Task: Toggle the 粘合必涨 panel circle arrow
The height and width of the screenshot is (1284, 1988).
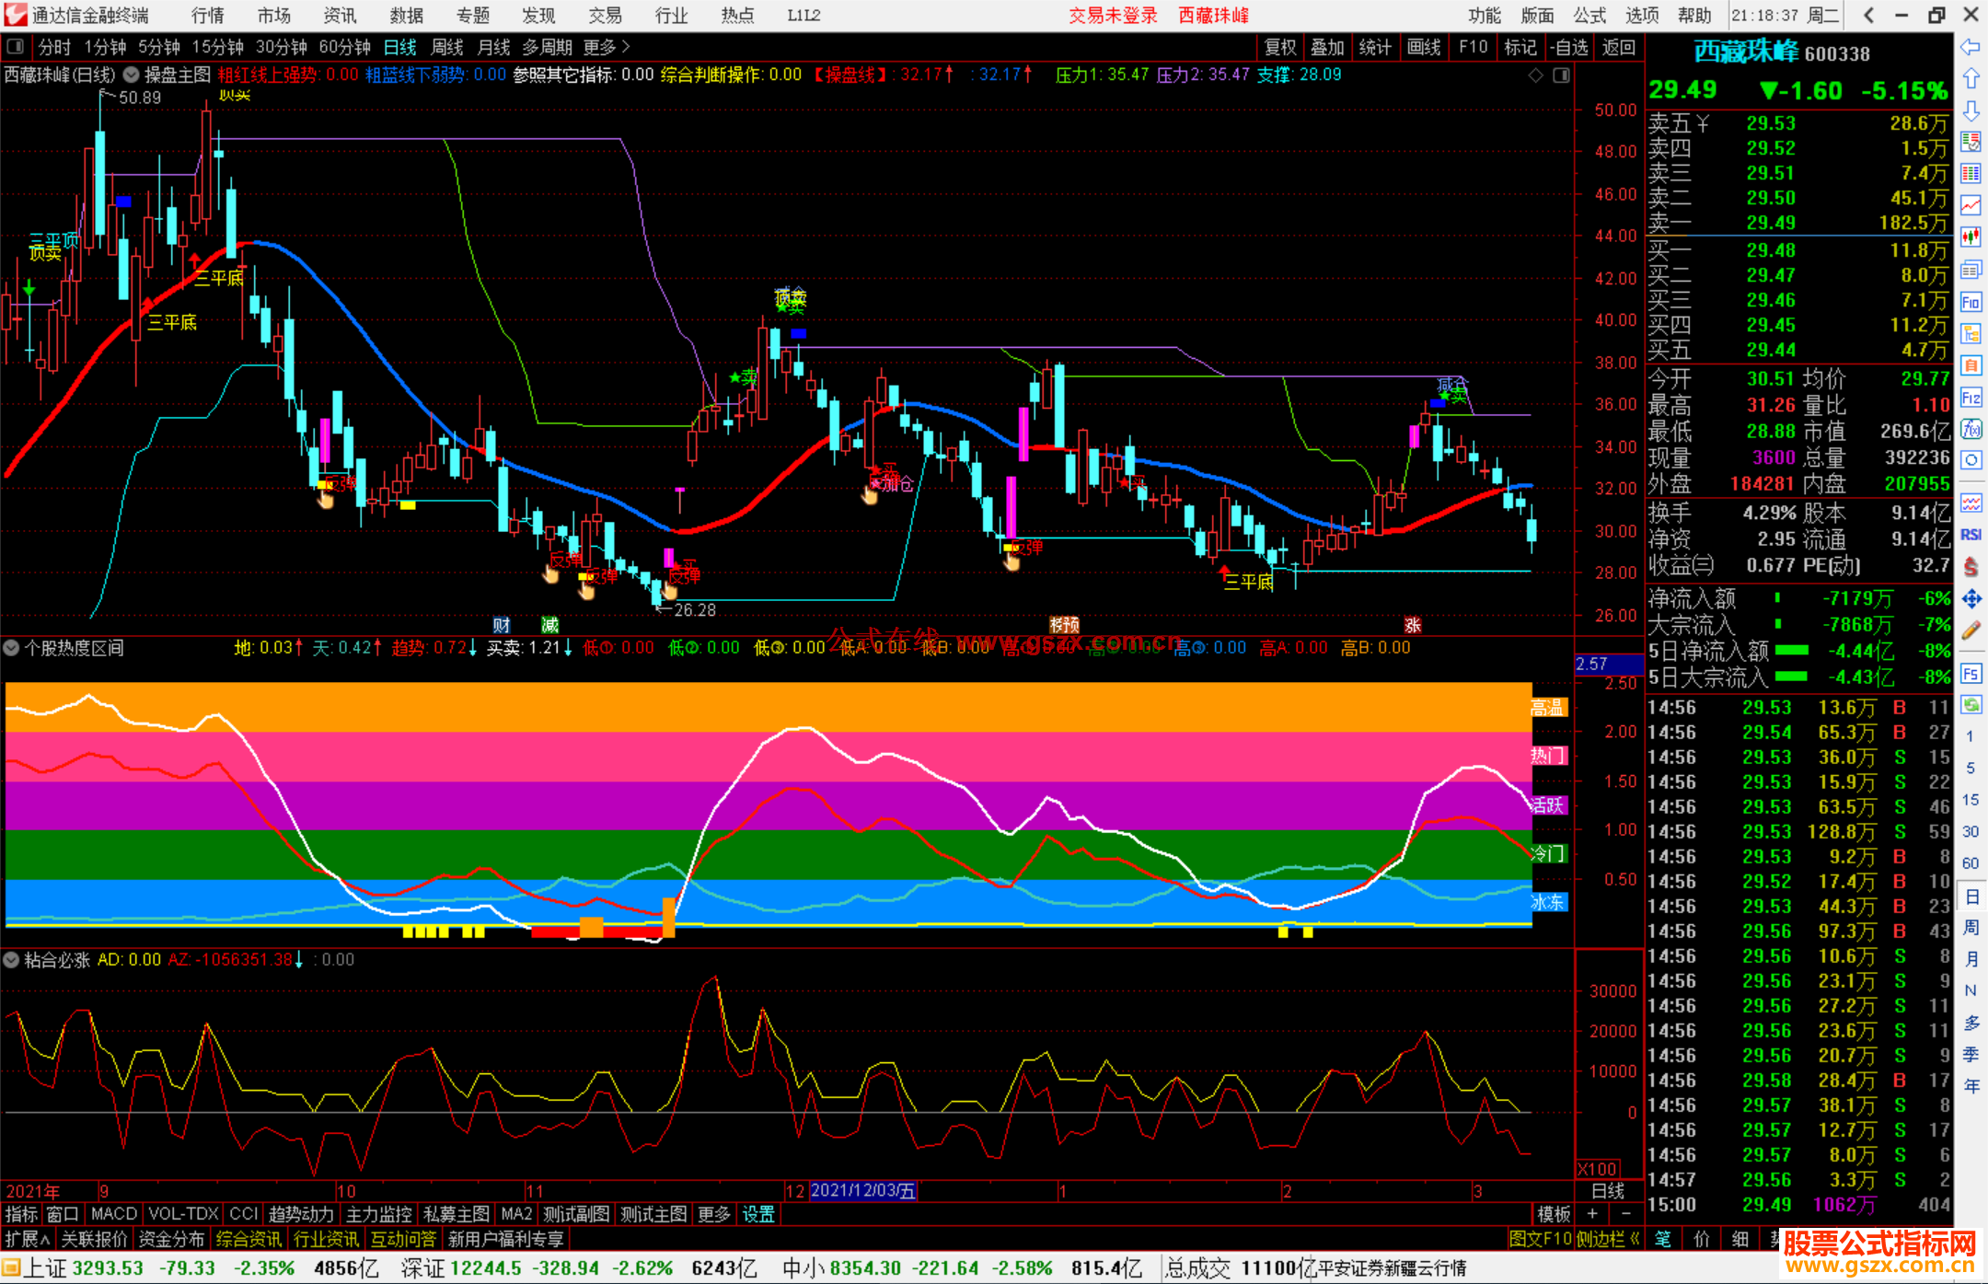Action: click(11, 959)
